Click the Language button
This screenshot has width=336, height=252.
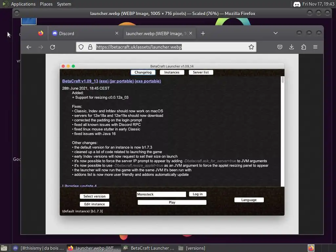[x=249, y=200]
